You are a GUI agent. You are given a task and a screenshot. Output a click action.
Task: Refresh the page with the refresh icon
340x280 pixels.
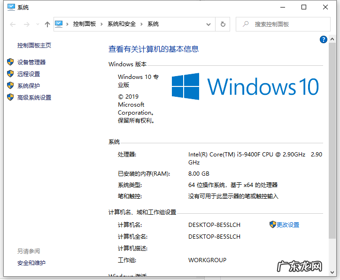pyautogui.click(x=223, y=24)
